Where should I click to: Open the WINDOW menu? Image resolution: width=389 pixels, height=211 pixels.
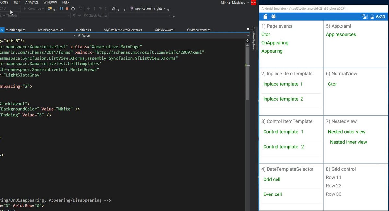[x=50, y=2]
